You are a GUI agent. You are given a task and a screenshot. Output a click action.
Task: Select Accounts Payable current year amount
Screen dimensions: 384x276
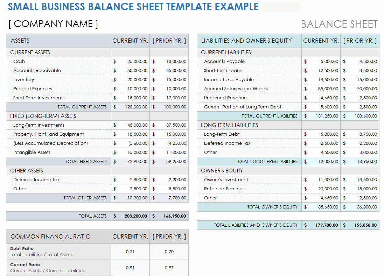321,62
